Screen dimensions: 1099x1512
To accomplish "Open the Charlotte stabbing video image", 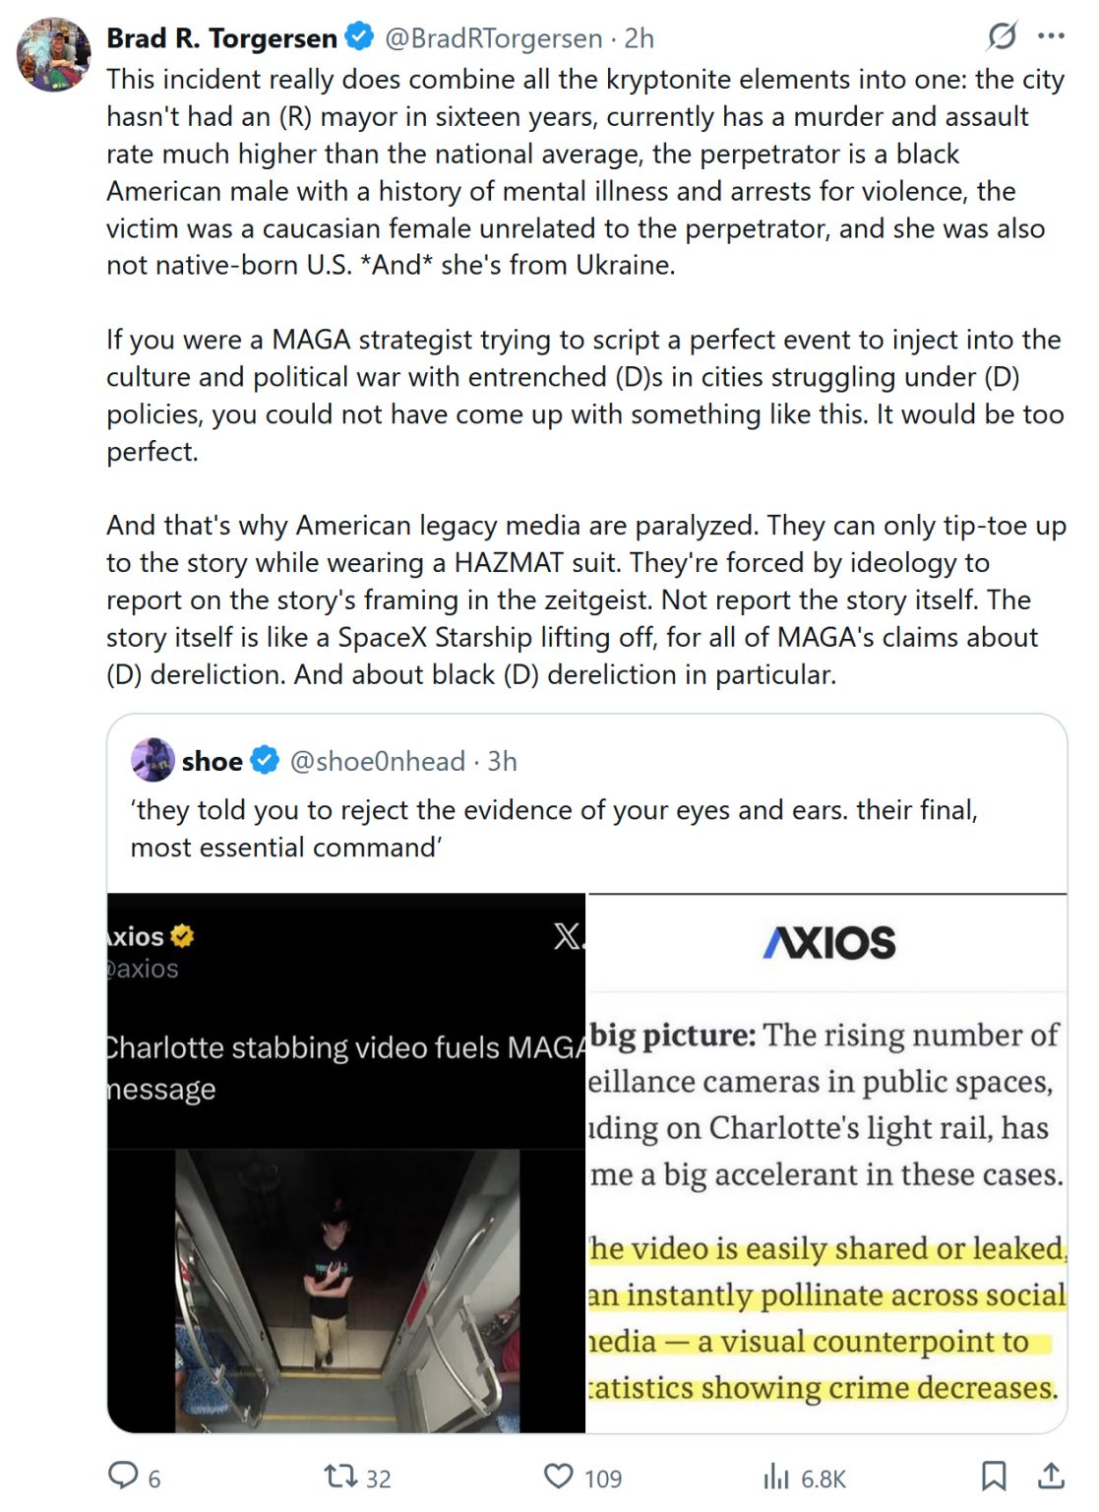I will point(346,1163).
